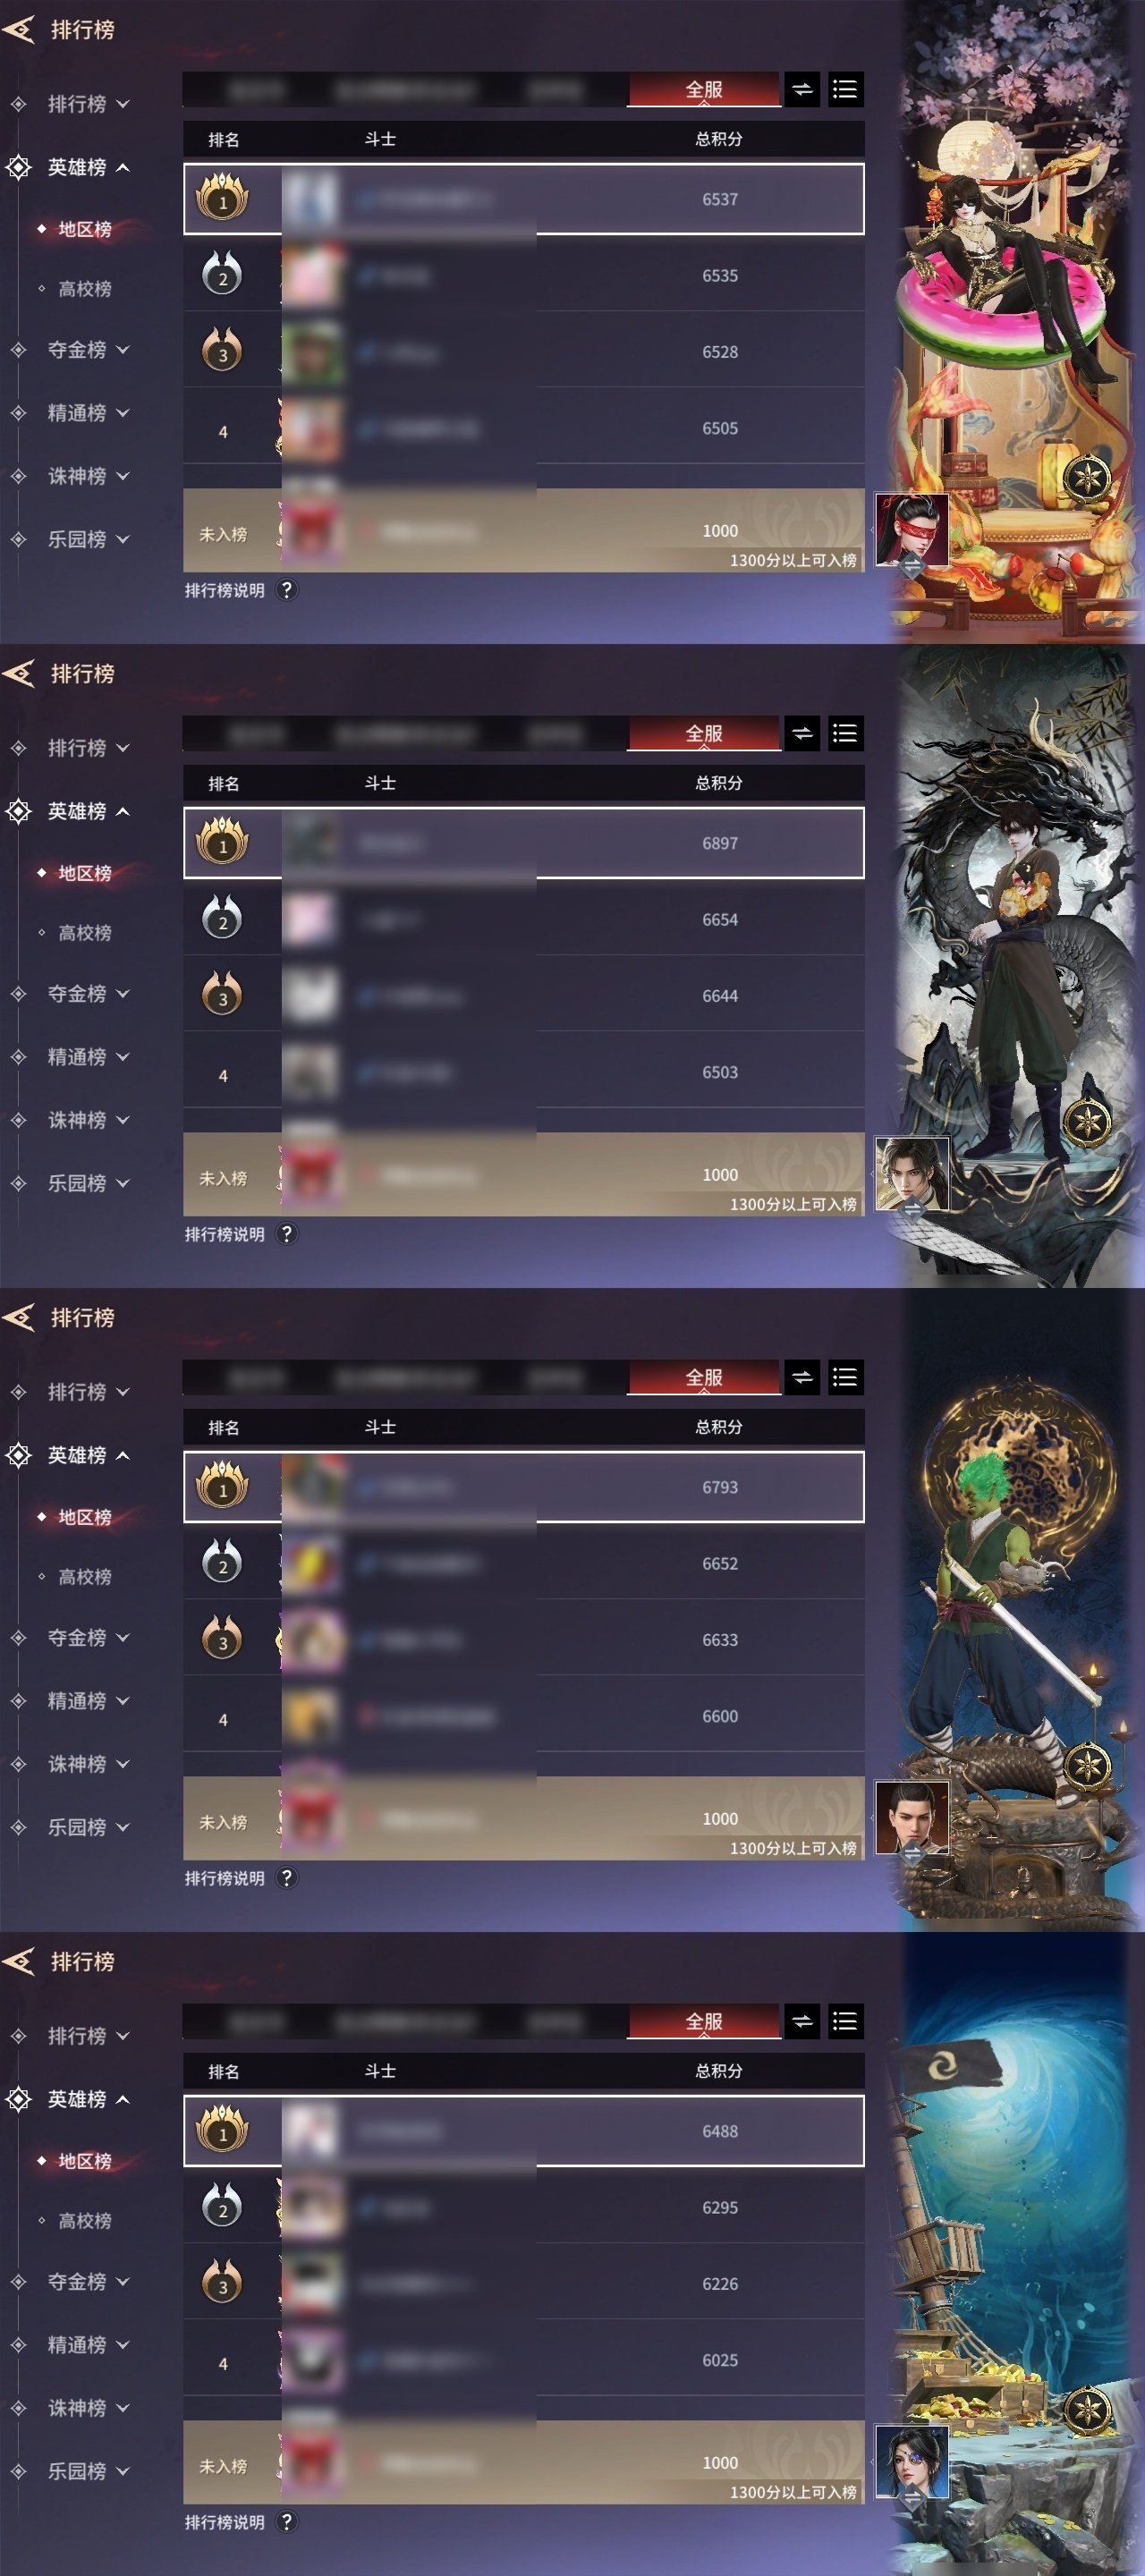Toggle the swap arrows button above the 6897 leaderboard
1145x2576 pixels.
[x=802, y=734]
